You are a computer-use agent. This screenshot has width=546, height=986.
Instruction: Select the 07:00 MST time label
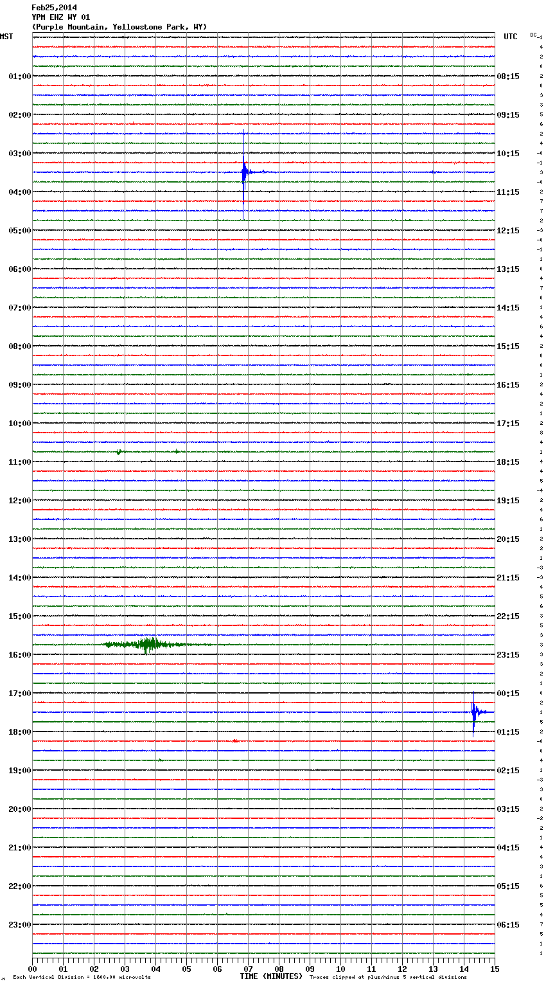point(20,308)
